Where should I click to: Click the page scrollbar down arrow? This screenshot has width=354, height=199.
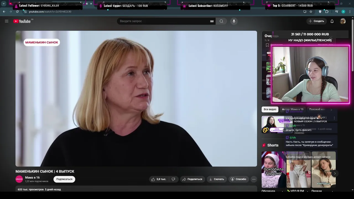pyautogui.click(x=352, y=190)
